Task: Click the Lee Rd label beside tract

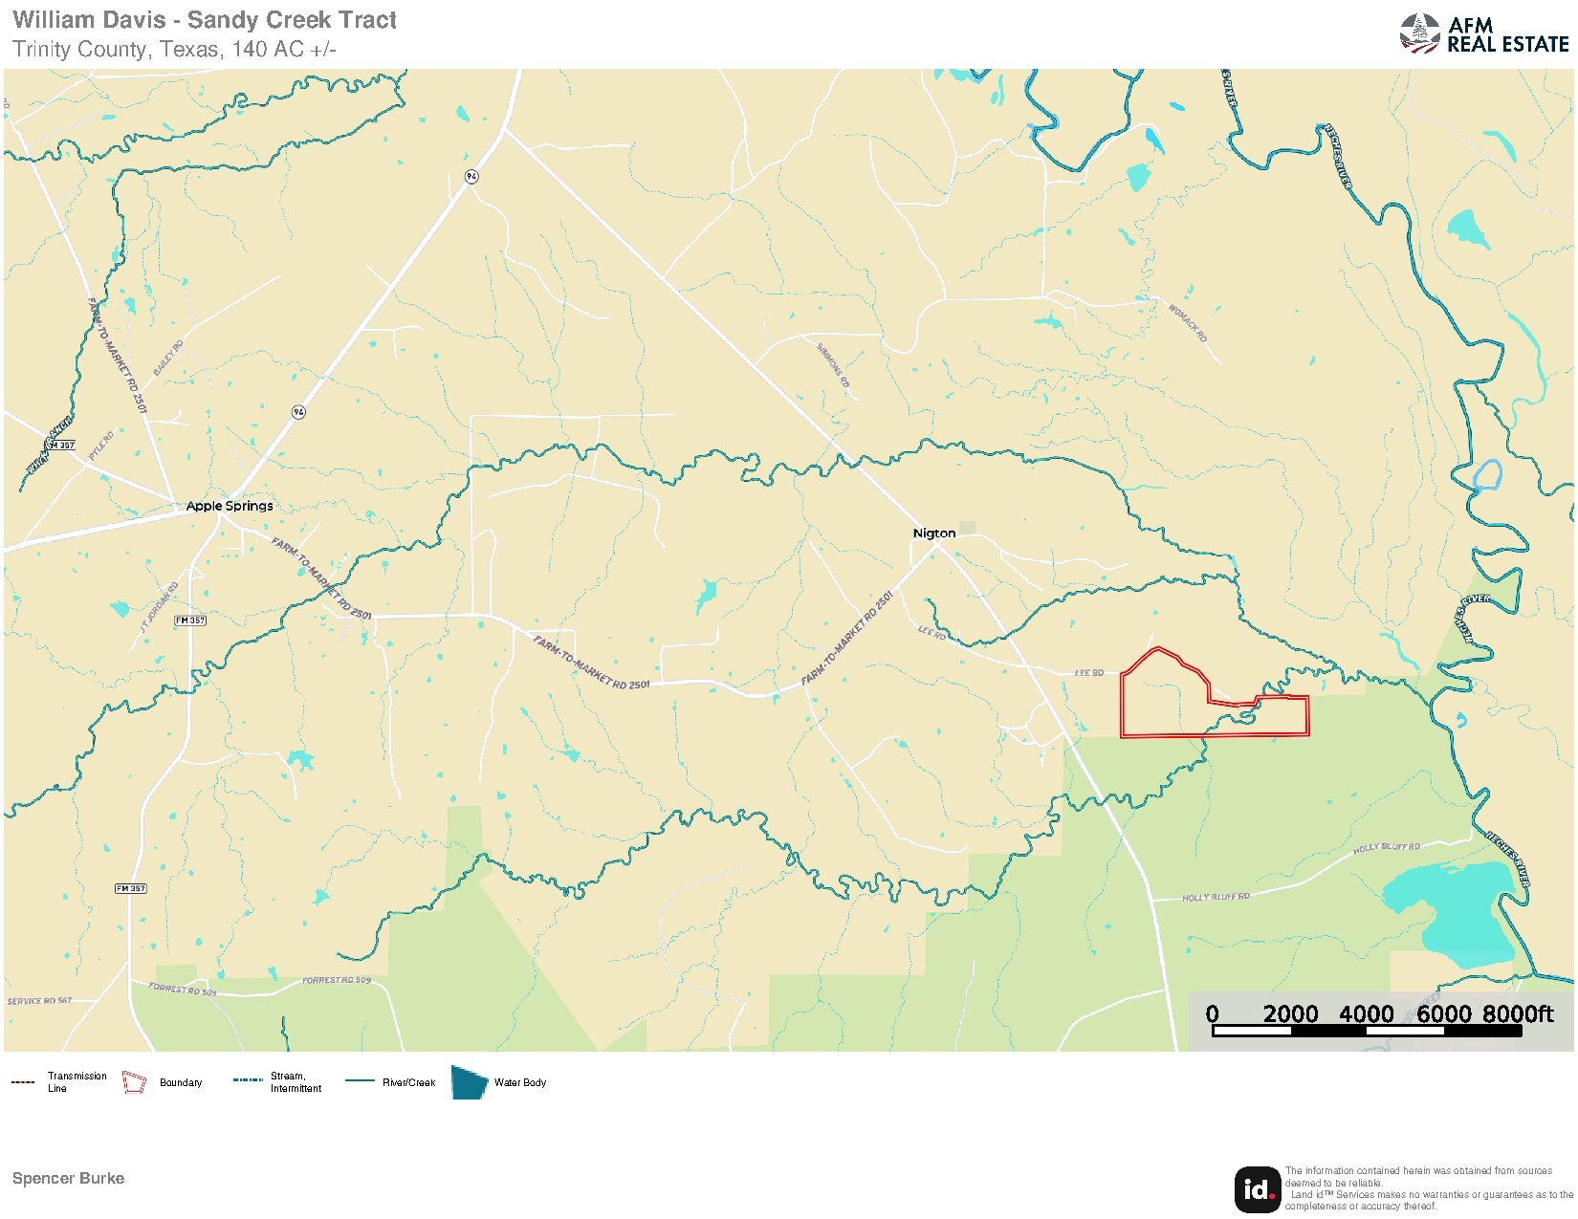Action: tap(1089, 673)
